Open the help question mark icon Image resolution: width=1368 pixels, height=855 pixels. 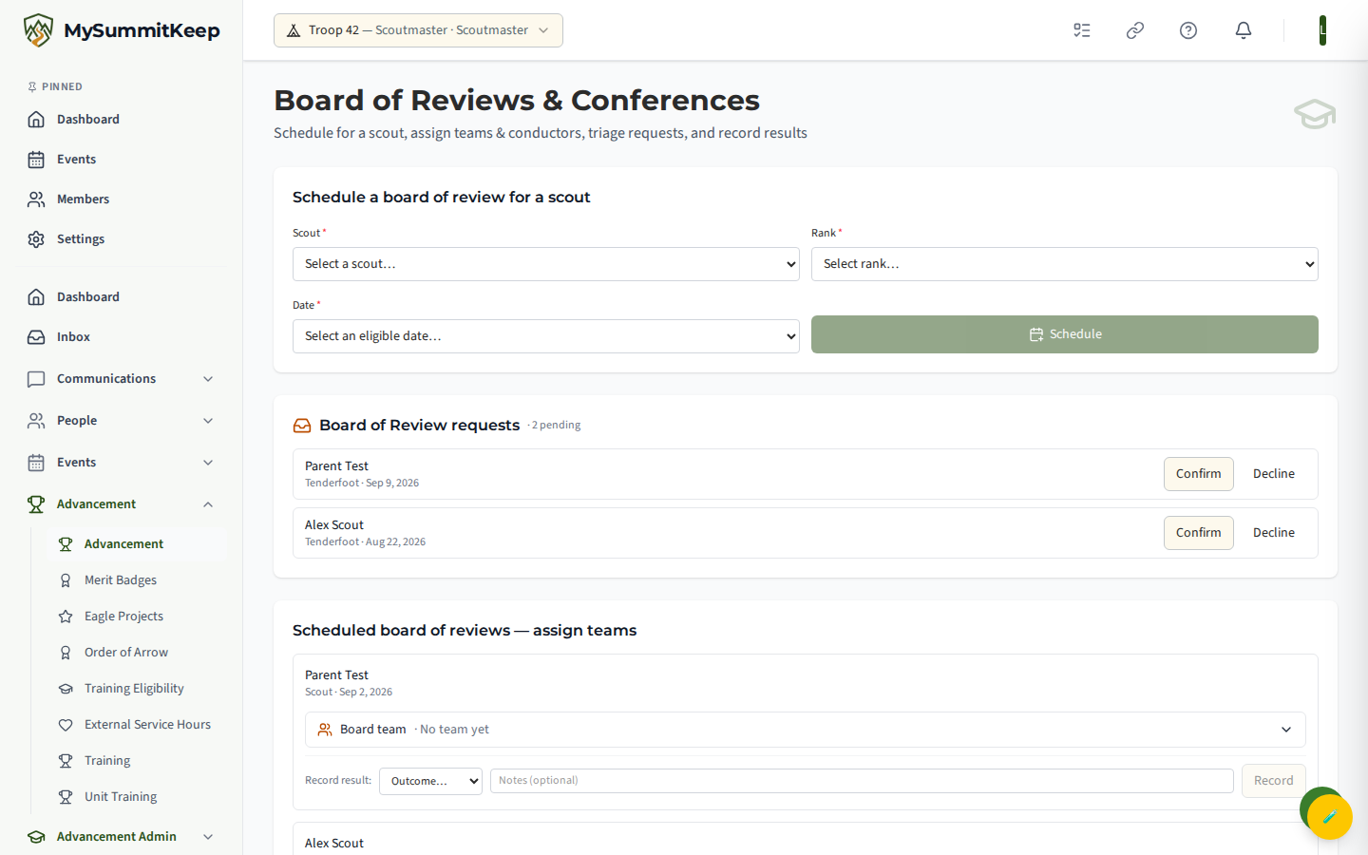point(1188,30)
